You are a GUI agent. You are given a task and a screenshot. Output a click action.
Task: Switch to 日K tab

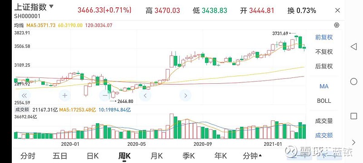pos(93,156)
